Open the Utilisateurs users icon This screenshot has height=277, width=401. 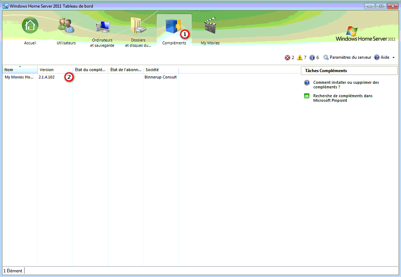pyautogui.click(x=66, y=25)
